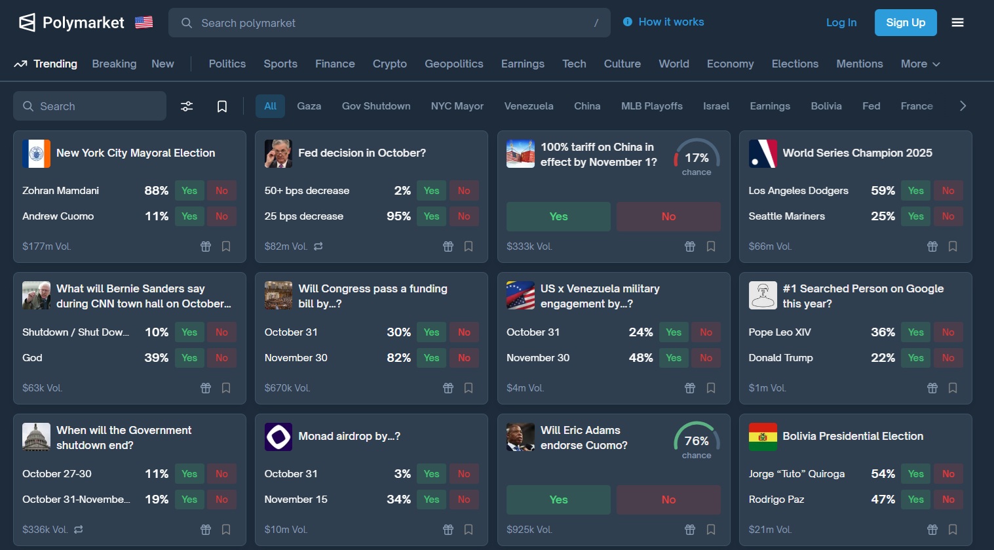Select the MLB Playoffs topic chip
Image resolution: width=994 pixels, height=550 pixels.
point(652,106)
